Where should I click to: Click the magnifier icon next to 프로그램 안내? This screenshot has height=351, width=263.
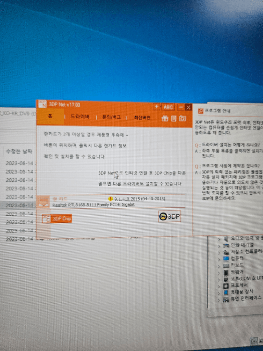pos(201,111)
